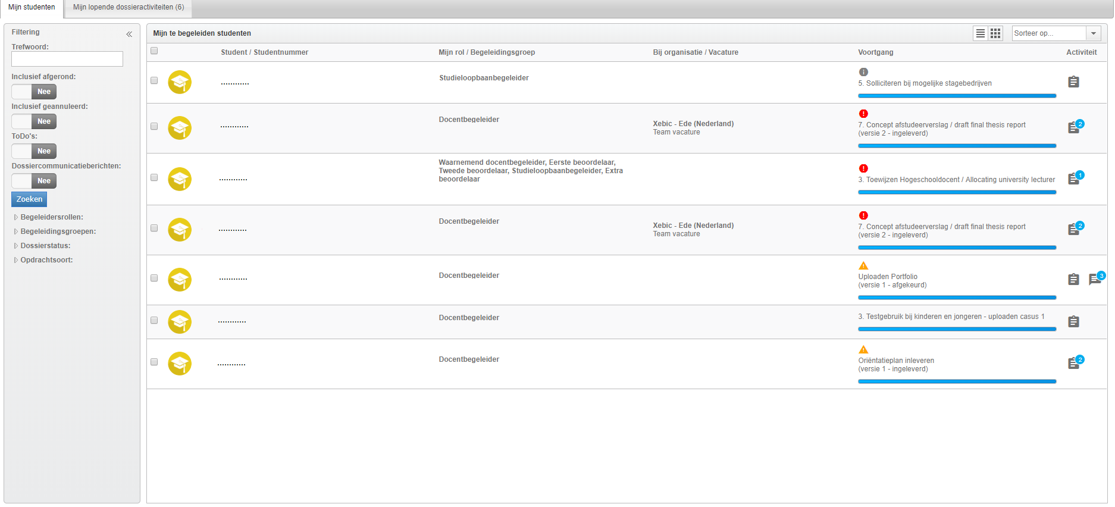This screenshot has width=1115, height=507.
Task: Open activity clipboard icon in Solliciteren row
Action: (x=1073, y=82)
